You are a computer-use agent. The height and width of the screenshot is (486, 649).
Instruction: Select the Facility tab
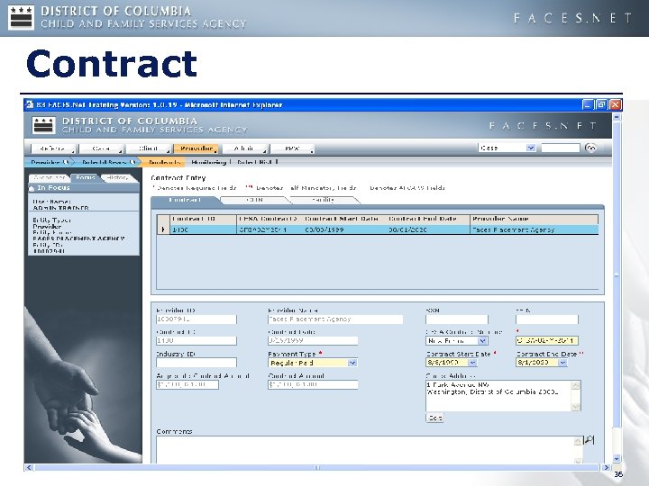pyautogui.click(x=324, y=200)
